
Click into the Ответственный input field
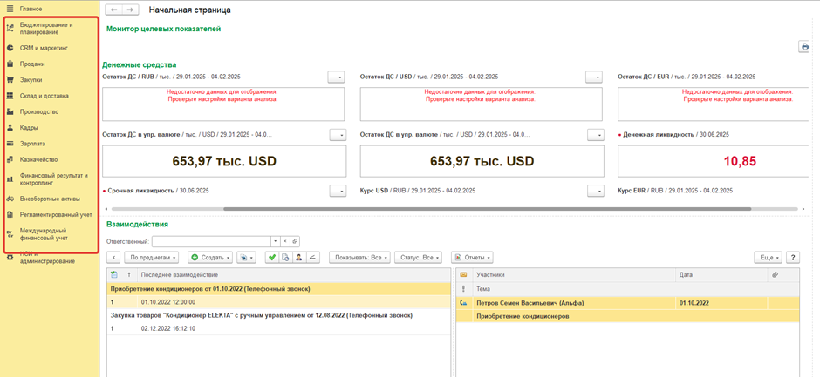click(x=211, y=242)
